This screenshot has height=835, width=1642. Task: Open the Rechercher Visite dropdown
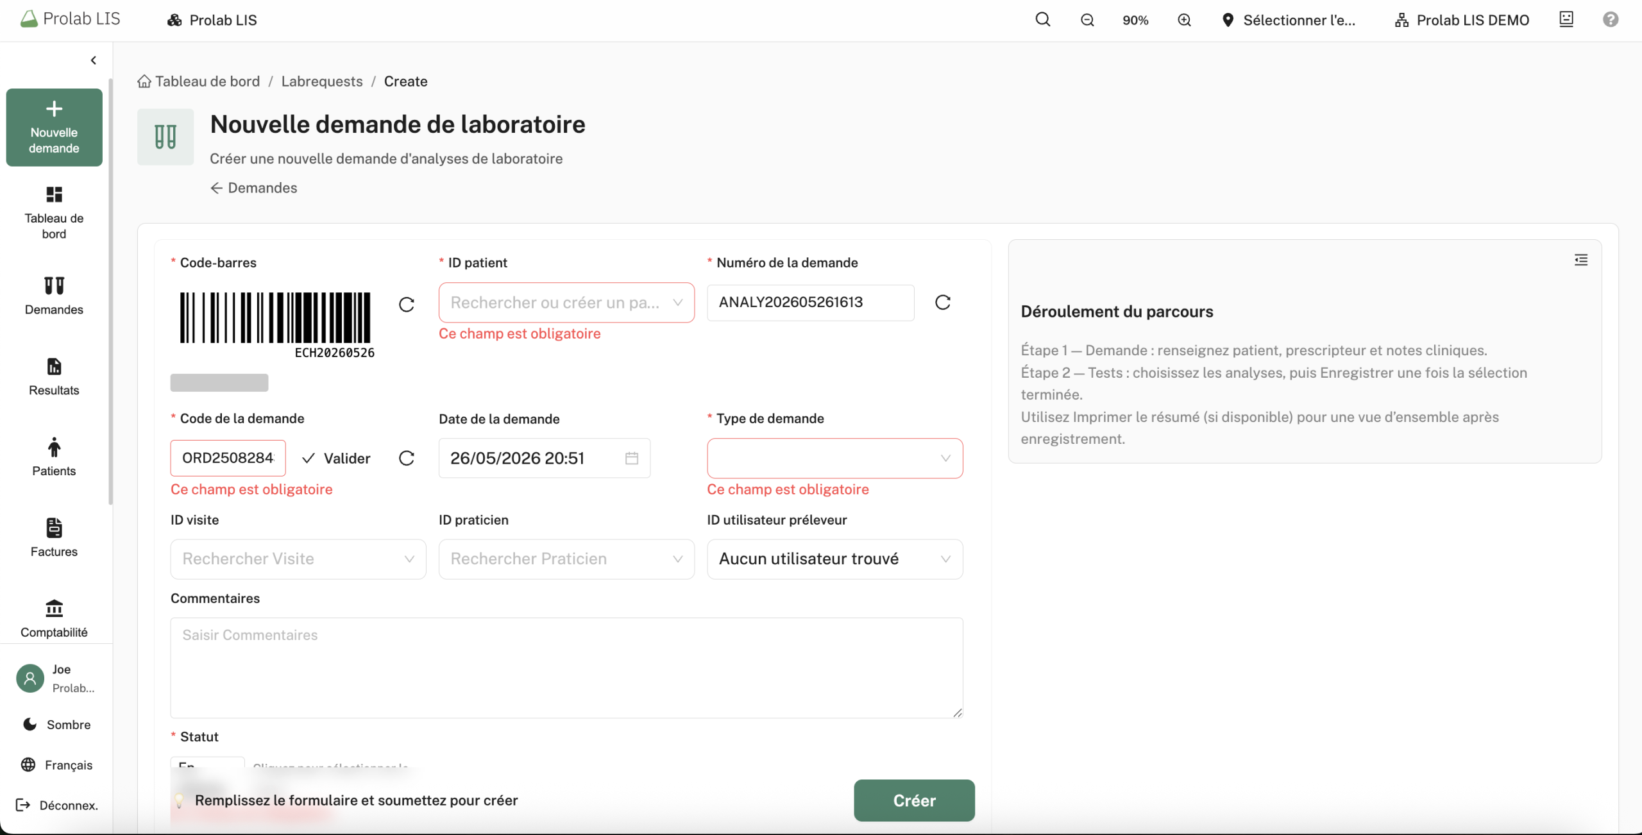tap(298, 559)
